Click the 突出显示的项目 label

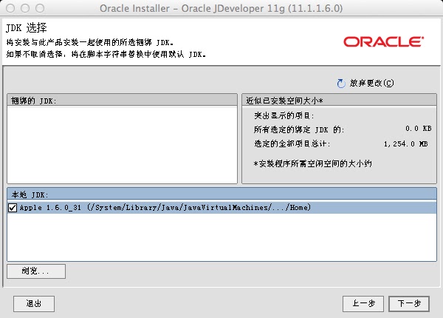[284, 115]
